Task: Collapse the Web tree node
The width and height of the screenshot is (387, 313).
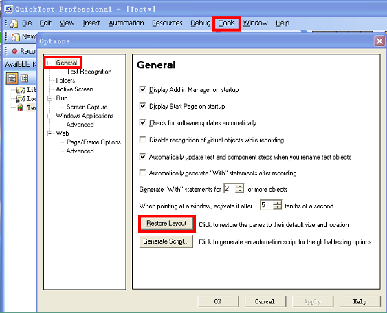Action: click(50, 133)
